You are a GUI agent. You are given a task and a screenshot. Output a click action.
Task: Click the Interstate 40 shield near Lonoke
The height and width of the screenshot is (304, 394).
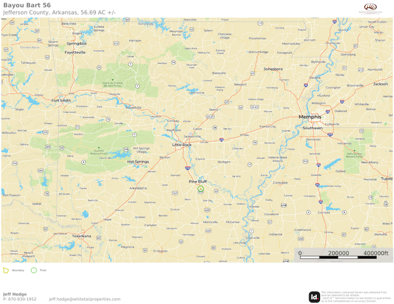tap(221, 139)
